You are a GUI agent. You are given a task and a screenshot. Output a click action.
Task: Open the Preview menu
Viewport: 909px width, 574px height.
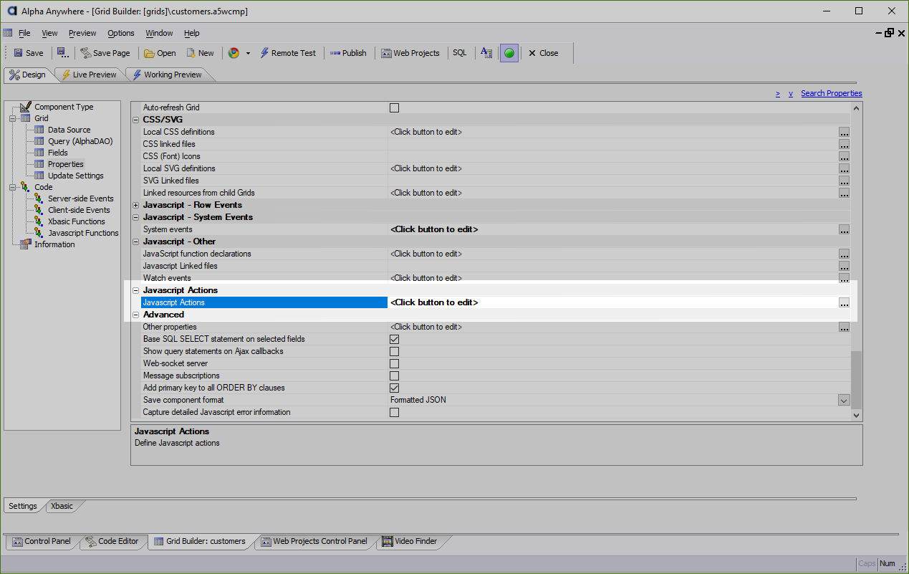pos(82,33)
